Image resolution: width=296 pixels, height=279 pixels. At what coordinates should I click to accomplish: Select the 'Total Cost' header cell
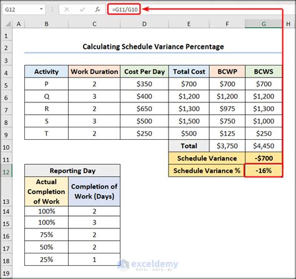(x=189, y=72)
